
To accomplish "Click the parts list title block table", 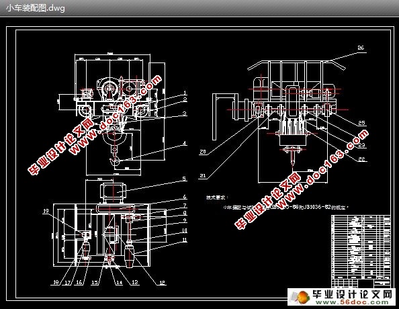I will pyautogui.click(x=361, y=251).
